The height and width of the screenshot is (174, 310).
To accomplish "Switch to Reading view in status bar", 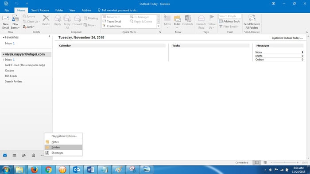I will (x=265, y=163).
